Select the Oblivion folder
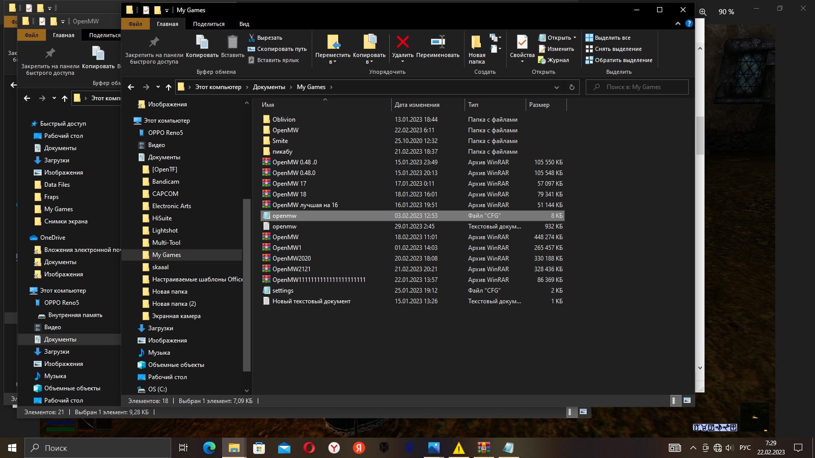The width and height of the screenshot is (815, 458). point(284,120)
